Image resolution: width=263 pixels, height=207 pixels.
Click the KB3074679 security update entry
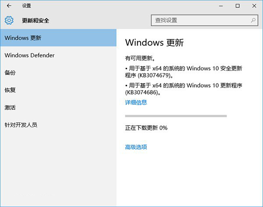click(183, 72)
